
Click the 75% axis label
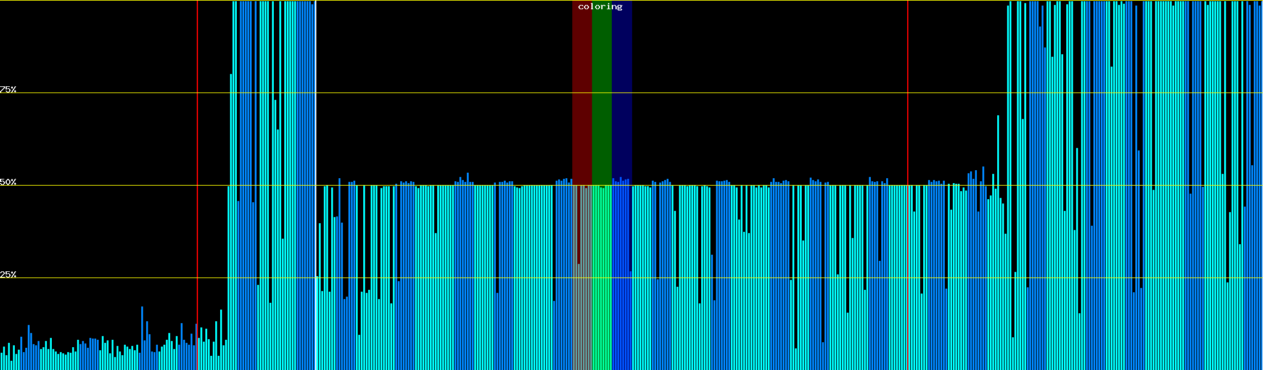click(x=8, y=89)
